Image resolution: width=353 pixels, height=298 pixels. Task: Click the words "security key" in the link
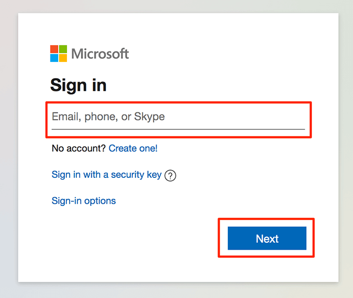coord(132,175)
